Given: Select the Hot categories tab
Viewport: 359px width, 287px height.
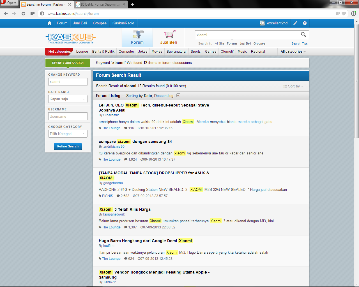Looking at the screenshot, I should pyautogui.click(x=59, y=52).
